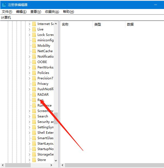Expand the Security and Maintenance key
The width and height of the screenshot is (164, 168).
coord(30,122)
